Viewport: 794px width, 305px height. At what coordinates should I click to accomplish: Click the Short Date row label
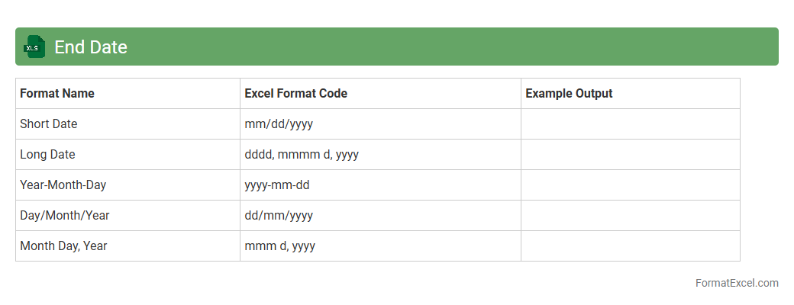[49, 124]
